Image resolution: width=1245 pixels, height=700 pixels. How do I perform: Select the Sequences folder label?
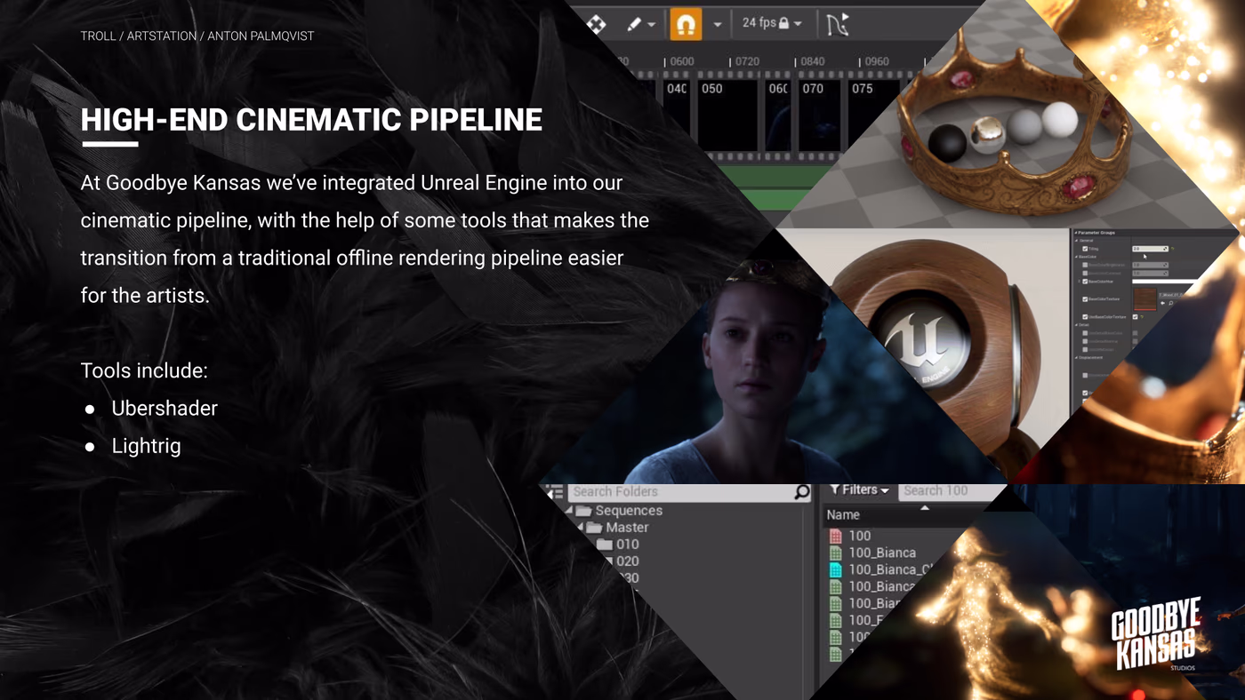point(629,511)
